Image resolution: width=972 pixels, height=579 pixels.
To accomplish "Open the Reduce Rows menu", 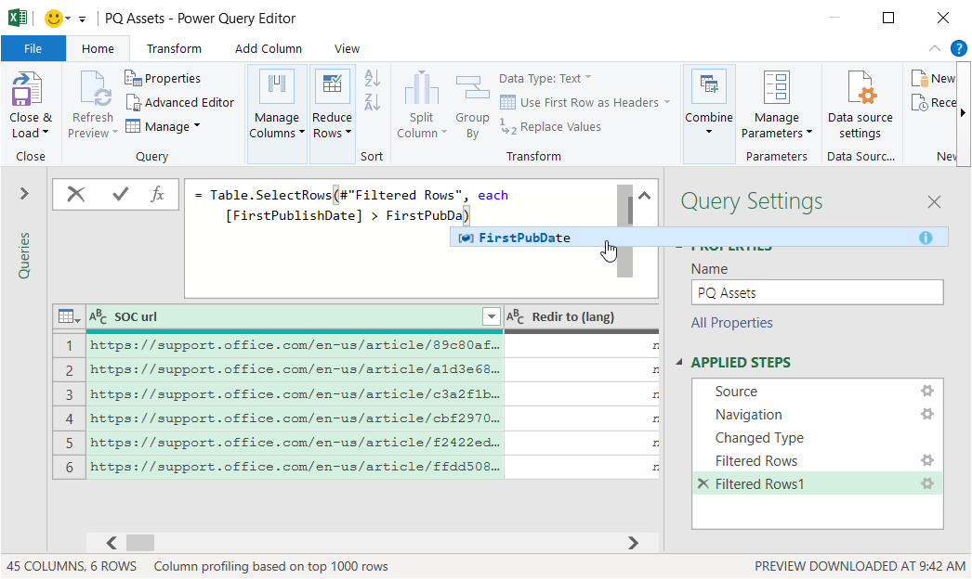I will (x=332, y=113).
